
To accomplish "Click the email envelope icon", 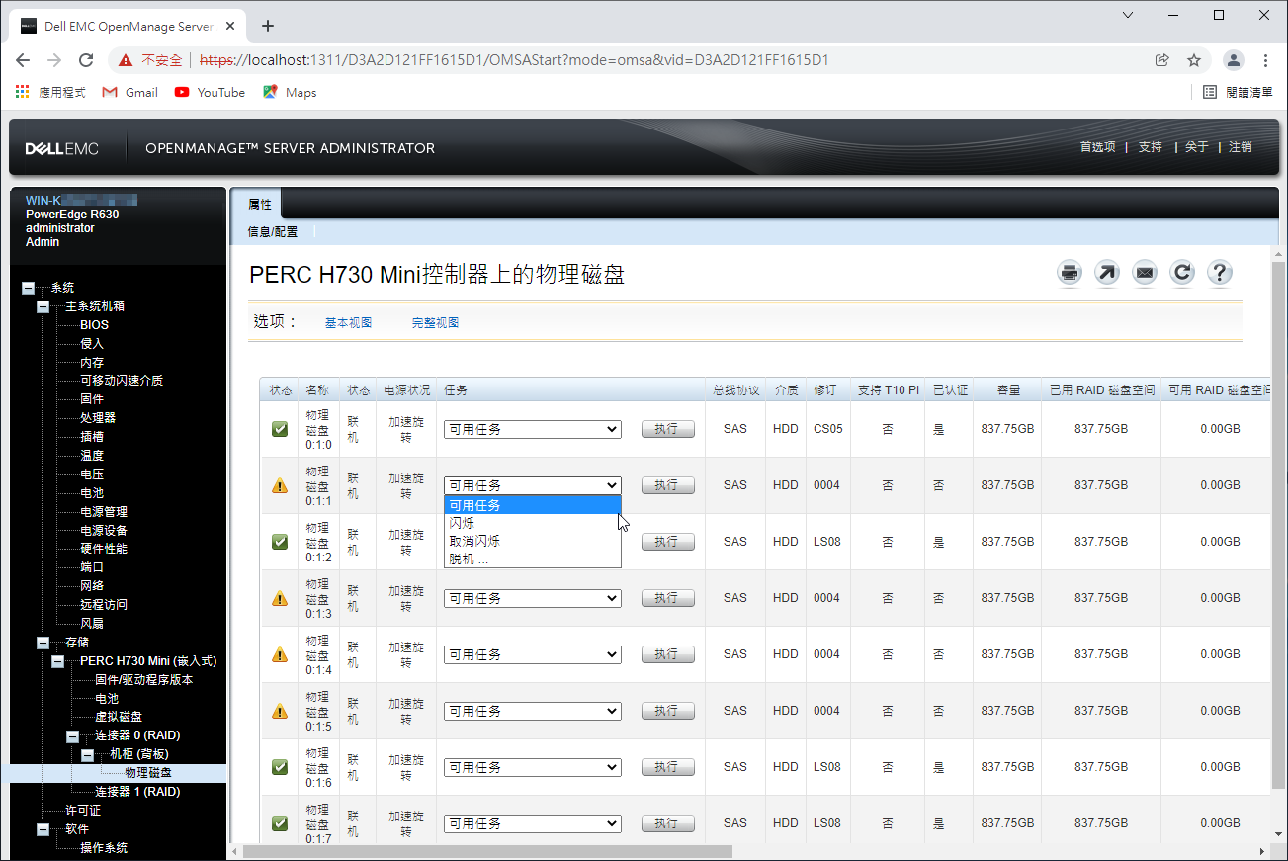I will pos(1145,273).
